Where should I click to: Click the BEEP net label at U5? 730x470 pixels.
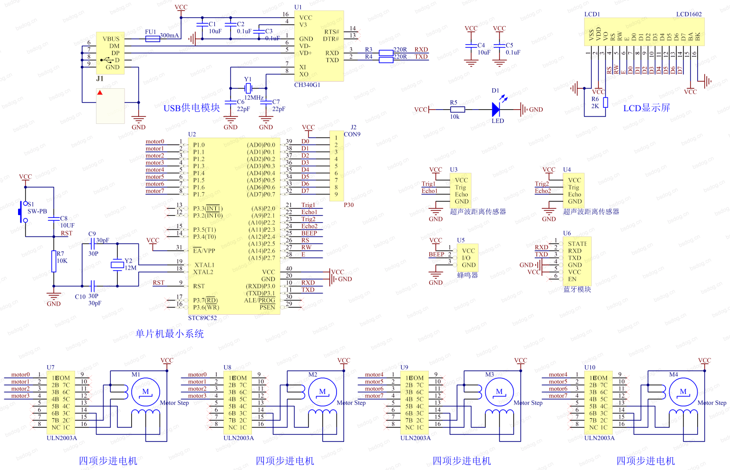coord(436,254)
